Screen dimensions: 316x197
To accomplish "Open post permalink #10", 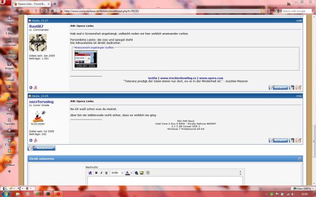I will tap(299, 21).
